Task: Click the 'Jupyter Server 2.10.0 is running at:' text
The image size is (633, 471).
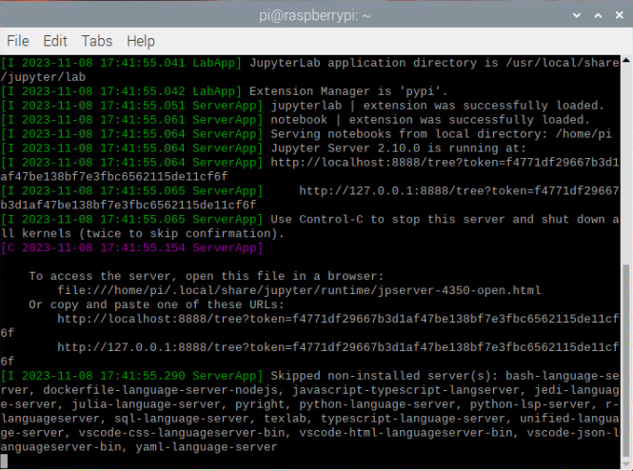Action: [x=398, y=148]
